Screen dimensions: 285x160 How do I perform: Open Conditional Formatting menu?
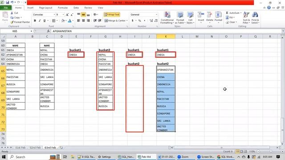167,18
